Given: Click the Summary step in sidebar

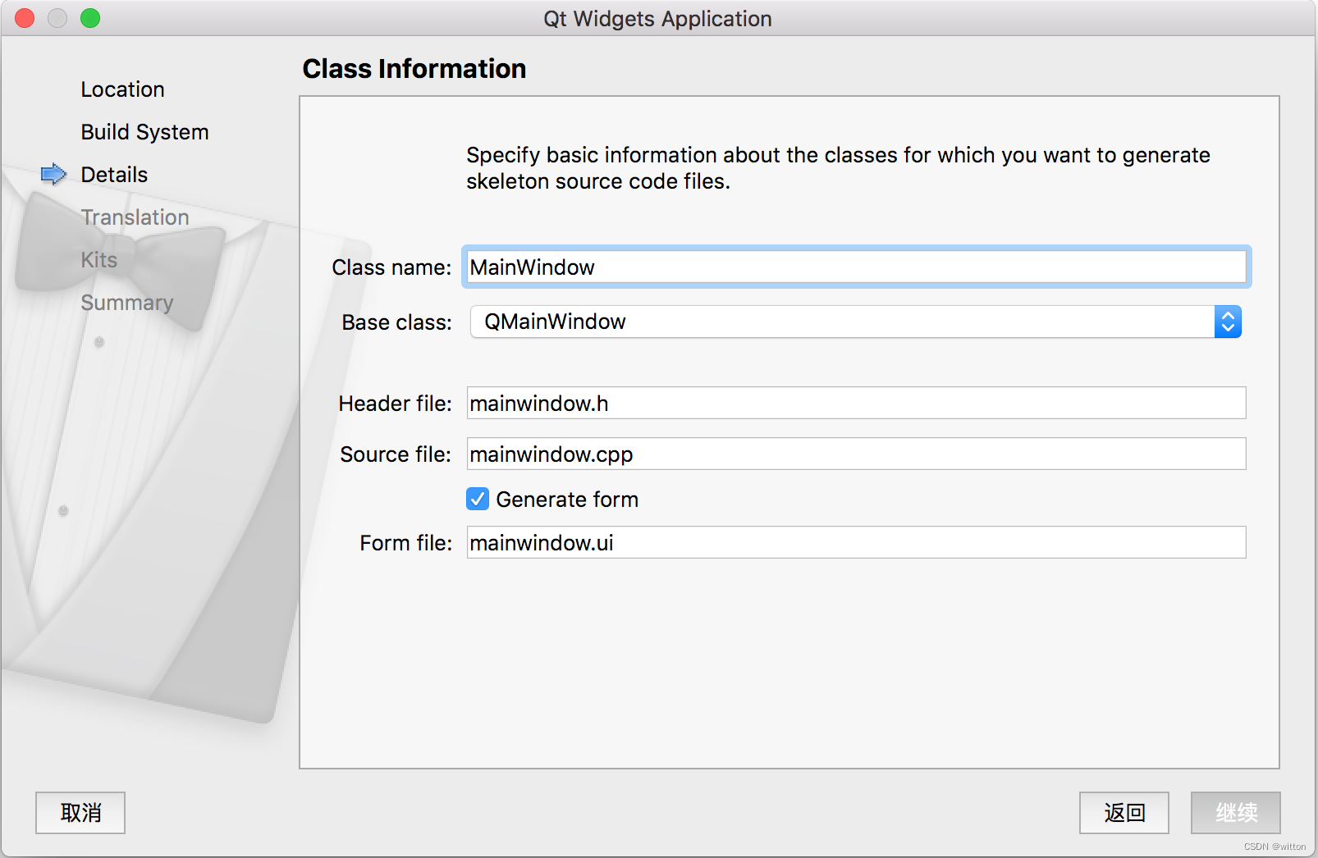Looking at the screenshot, I should [x=126, y=303].
